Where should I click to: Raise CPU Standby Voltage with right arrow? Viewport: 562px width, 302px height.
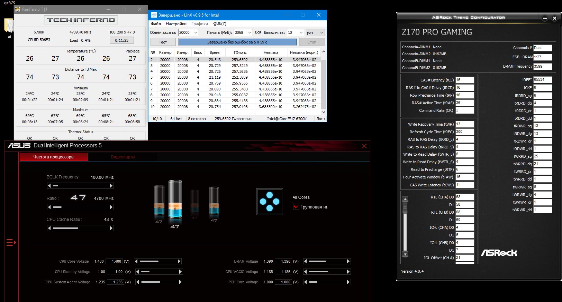coord(180,272)
